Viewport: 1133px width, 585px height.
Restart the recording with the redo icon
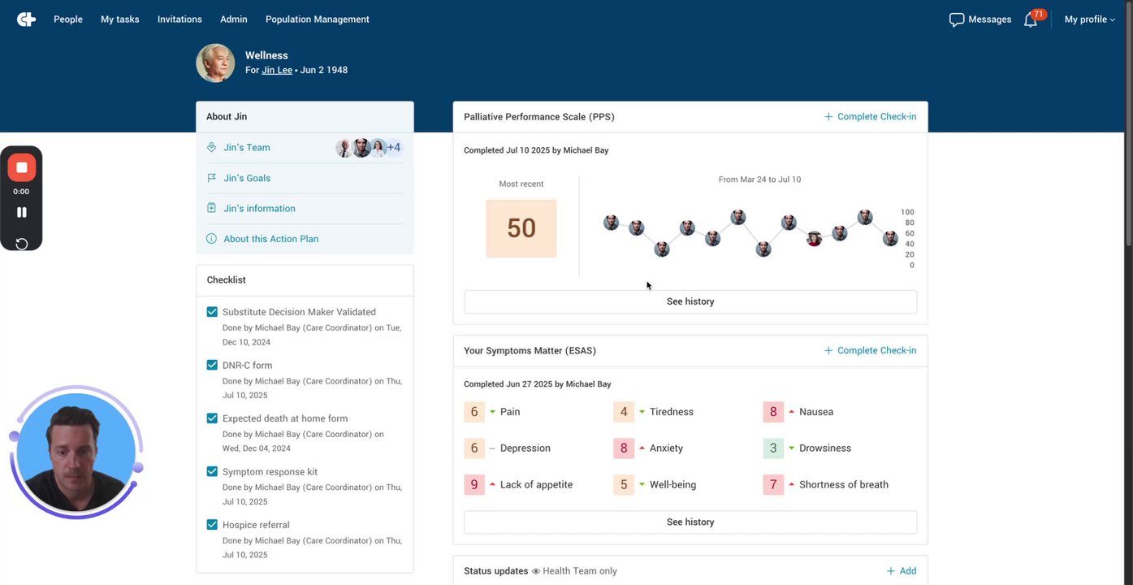(22, 244)
